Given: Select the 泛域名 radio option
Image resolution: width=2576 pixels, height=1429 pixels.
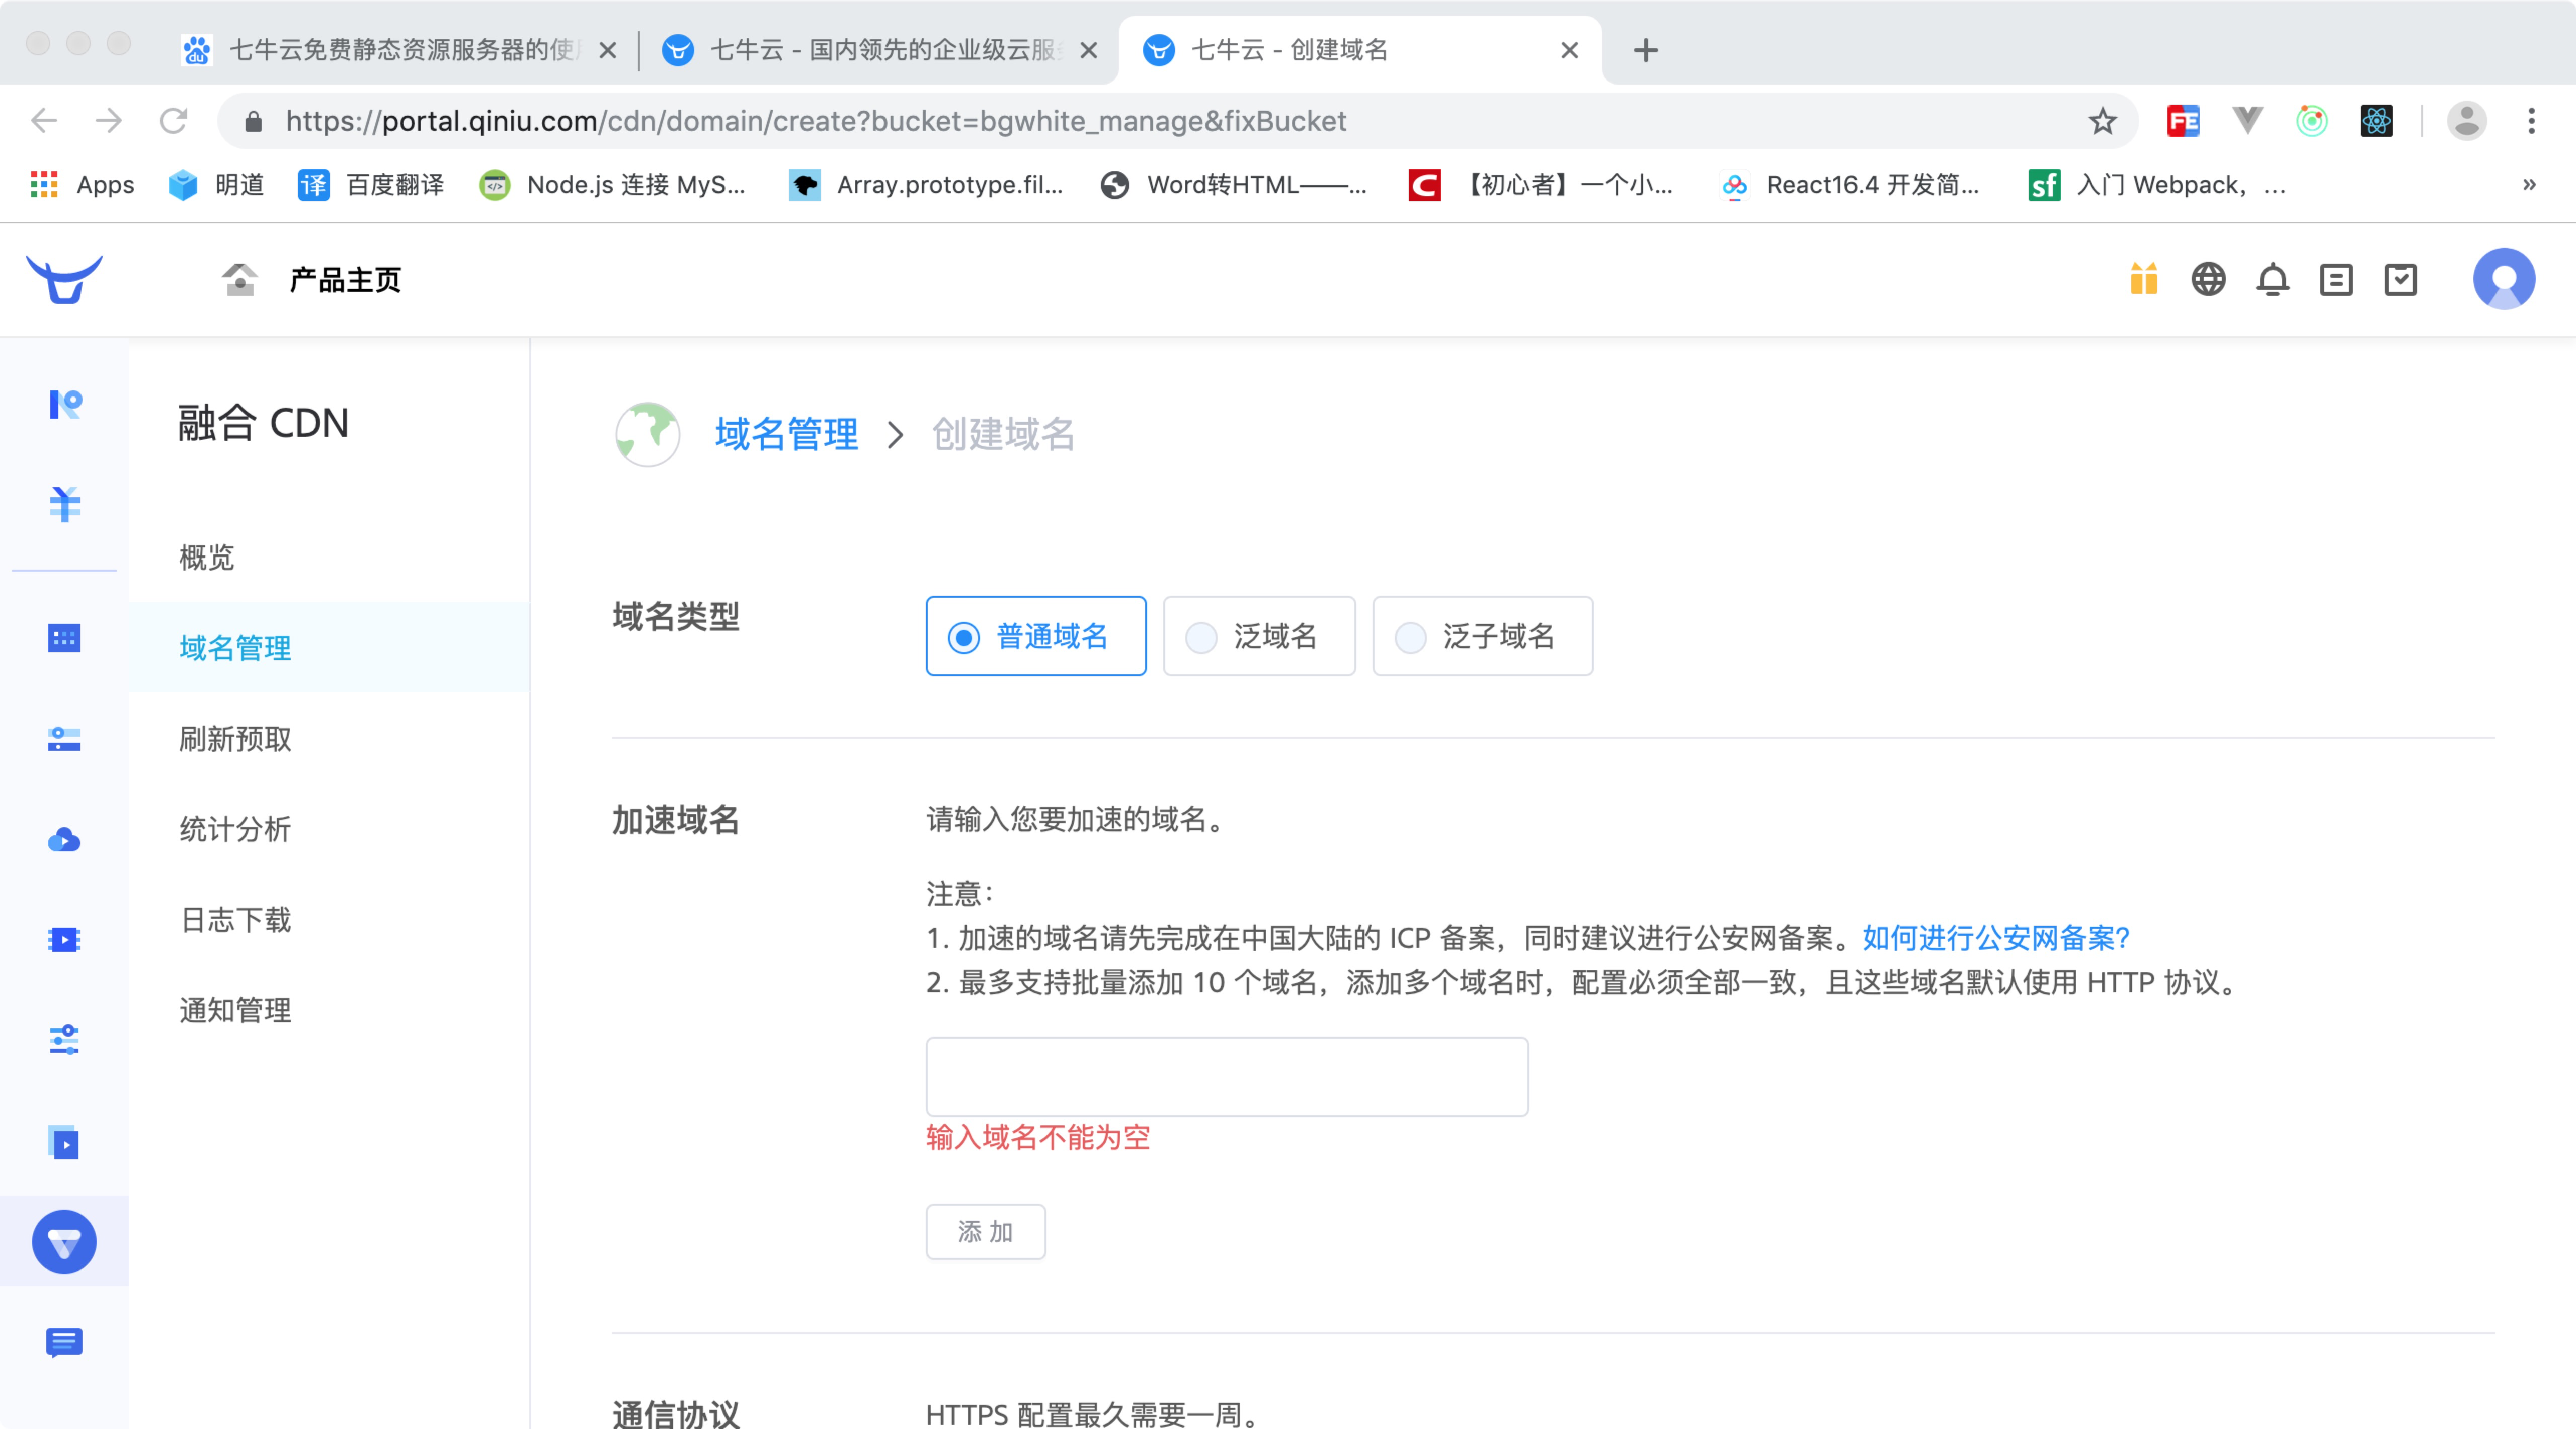Looking at the screenshot, I should (1258, 636).
